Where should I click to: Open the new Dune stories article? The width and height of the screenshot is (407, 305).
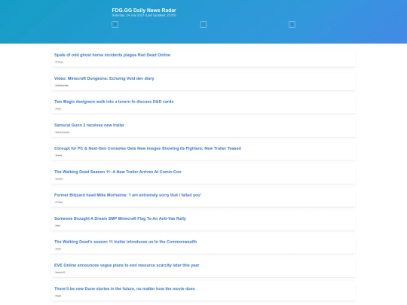(x=124, y=288)
